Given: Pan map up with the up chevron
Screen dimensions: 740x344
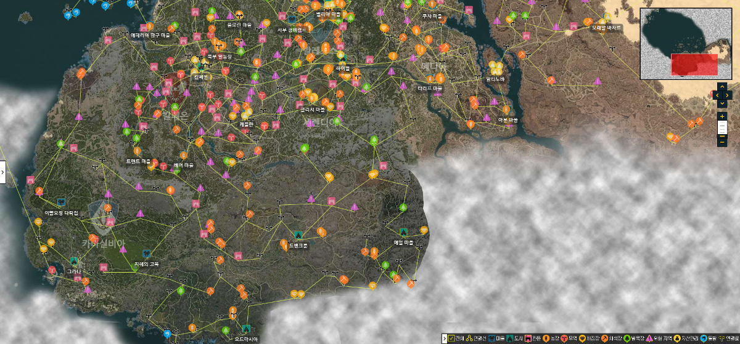Looking at the screenshot, I should point(721,87).
